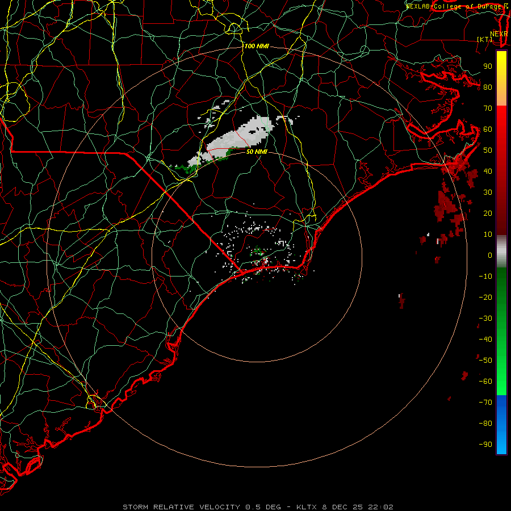Click the "STORM RELATIVE VELOCITY" caption text

click(x=181, y=507)
